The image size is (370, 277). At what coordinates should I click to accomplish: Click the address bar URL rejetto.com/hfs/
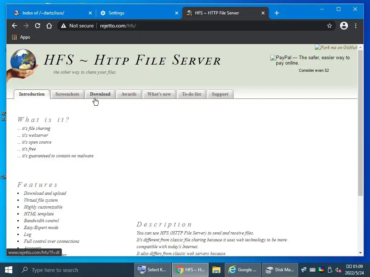click(x=118, y=26)
